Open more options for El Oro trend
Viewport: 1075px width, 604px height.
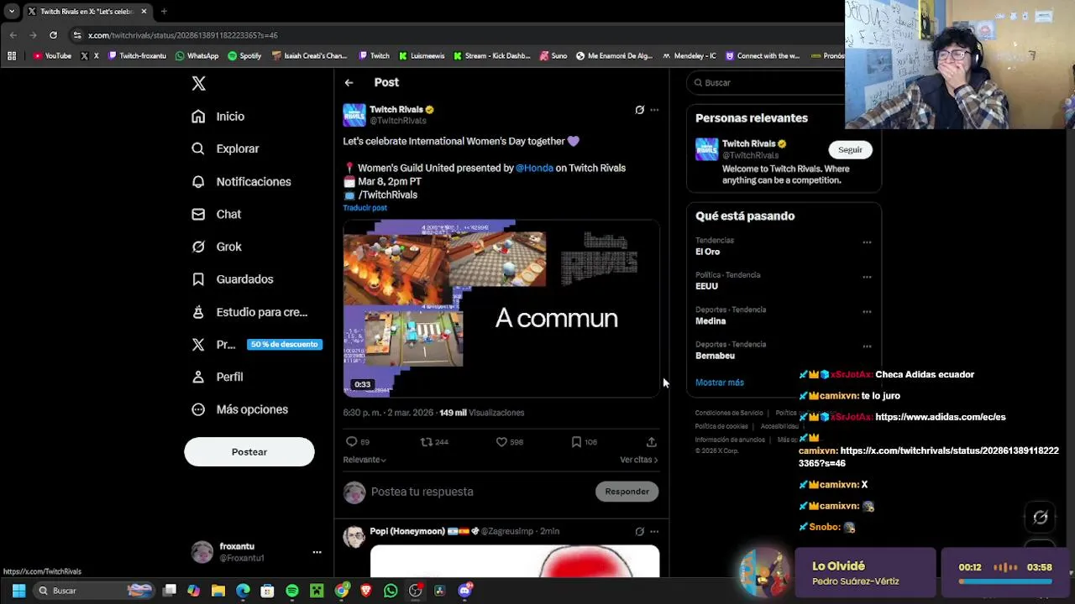[x=867, y=242]
